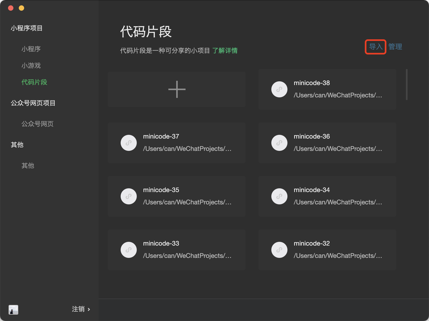Click the minicode-34 snippet icon
The width and height of the screenshot is (429, 321).
tap(279, 196)
